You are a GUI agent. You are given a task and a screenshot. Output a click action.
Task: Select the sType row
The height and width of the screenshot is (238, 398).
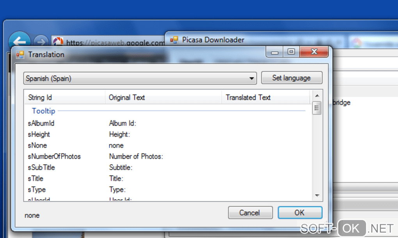tap(167, 190)
